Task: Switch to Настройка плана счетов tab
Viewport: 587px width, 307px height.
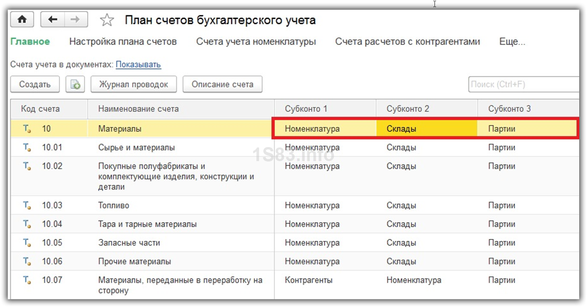Action: [x=123, y=42]
